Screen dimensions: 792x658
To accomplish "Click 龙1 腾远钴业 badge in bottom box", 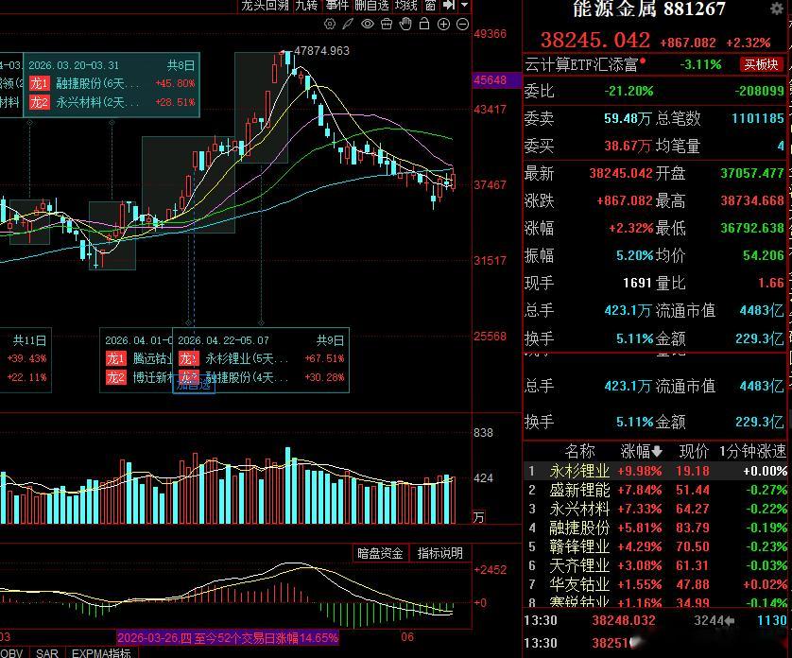I will pos(115,358).
